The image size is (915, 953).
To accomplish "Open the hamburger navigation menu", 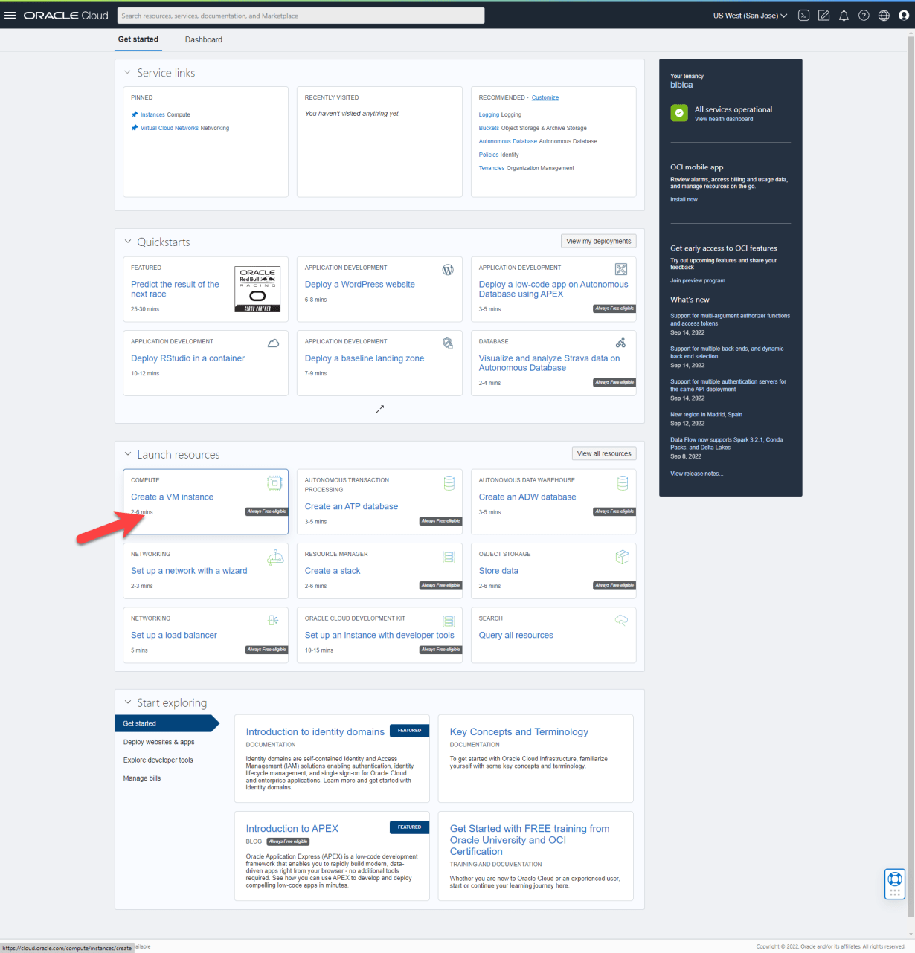I will tap(10, 16).
